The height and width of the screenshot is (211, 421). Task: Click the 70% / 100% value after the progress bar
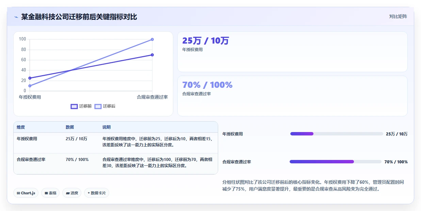(396, 162)
